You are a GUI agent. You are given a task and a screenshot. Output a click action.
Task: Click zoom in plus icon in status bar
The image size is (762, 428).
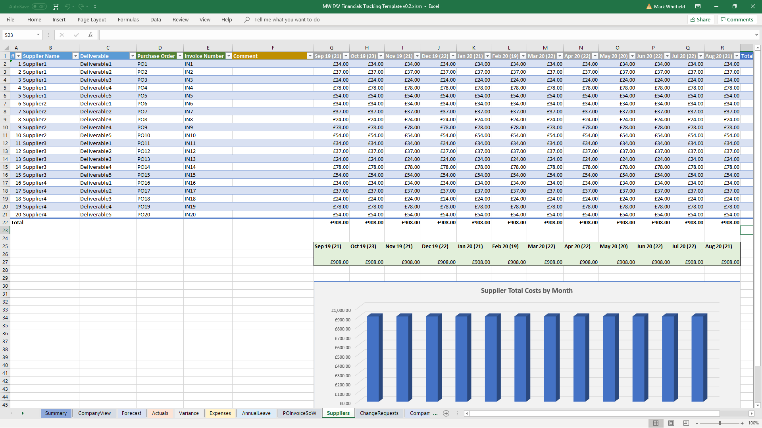coord(742,423)
